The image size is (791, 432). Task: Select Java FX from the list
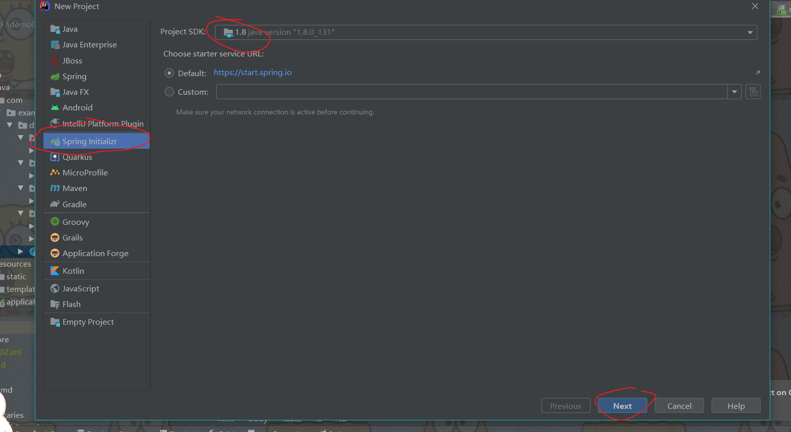[97, 92]
